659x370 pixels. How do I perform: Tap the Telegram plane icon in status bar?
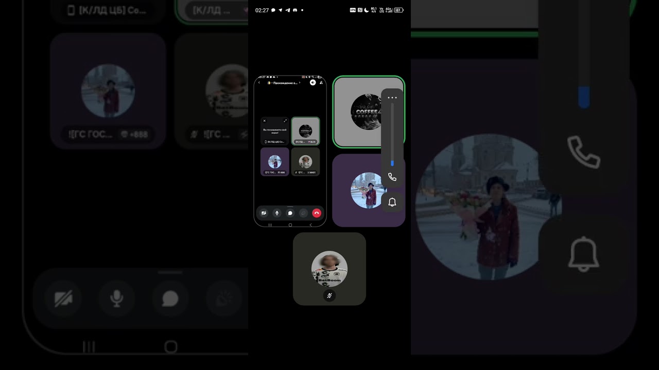[288, 10]
